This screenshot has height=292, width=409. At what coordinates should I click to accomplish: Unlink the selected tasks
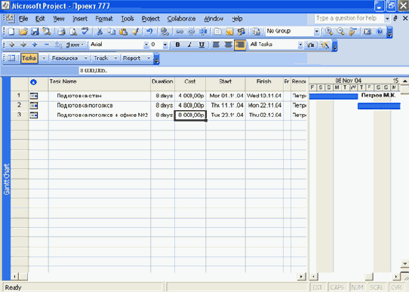tap(191, 32)
